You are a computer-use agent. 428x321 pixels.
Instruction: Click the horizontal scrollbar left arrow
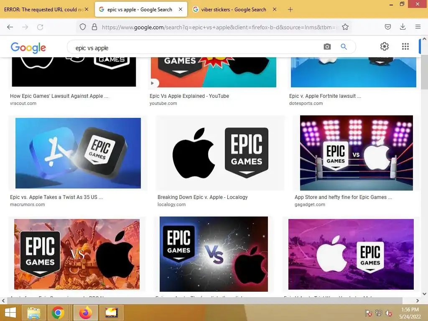tap(3, 301)
